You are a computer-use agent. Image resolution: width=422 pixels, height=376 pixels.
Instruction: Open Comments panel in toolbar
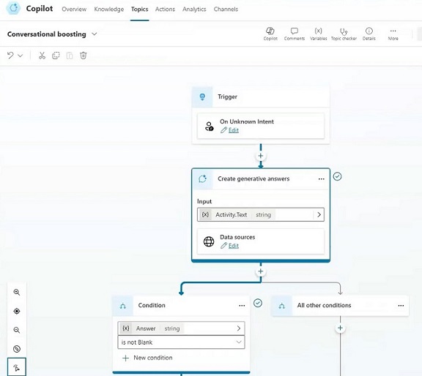coord(295,34)
